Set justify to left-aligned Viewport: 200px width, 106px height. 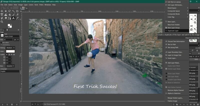coord(7,54)
